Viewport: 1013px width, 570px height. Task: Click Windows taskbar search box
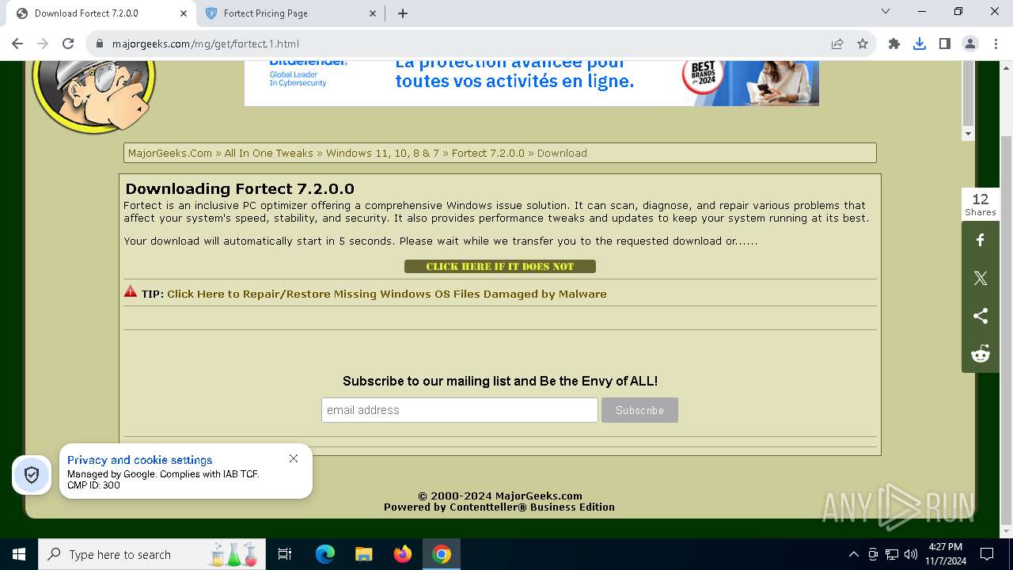(x=153, y=554)
